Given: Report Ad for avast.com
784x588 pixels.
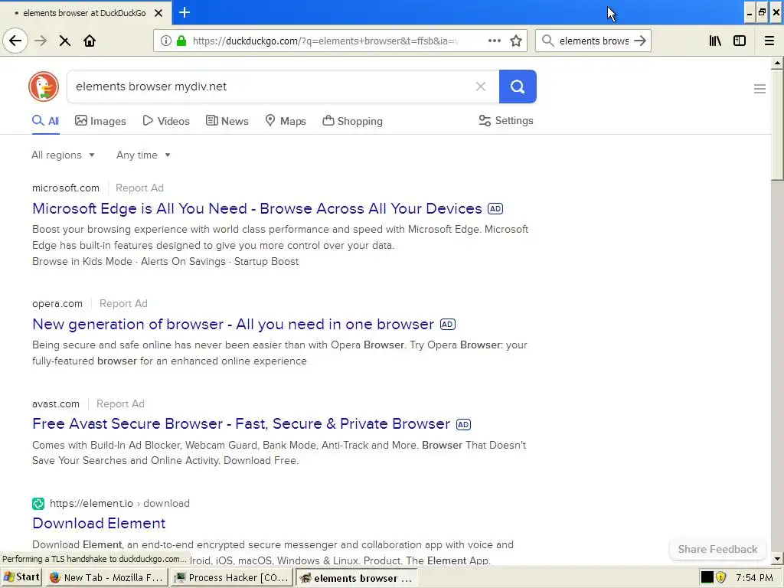Looking at the screenshot, I should tap(120, 404).
